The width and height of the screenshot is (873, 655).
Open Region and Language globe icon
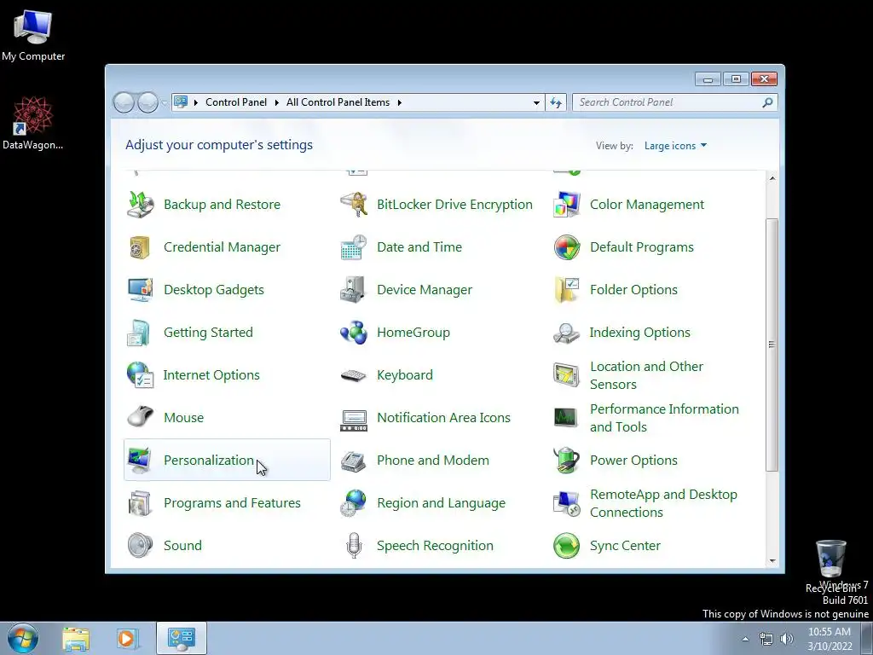(354, 503)
